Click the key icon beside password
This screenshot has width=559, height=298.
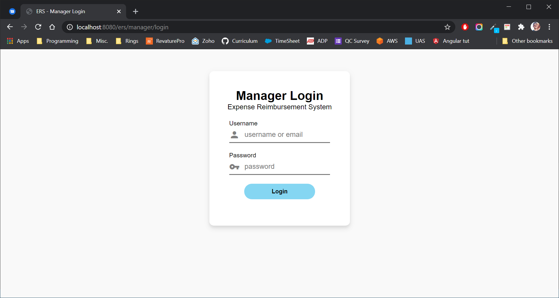[x=234, y=167]
